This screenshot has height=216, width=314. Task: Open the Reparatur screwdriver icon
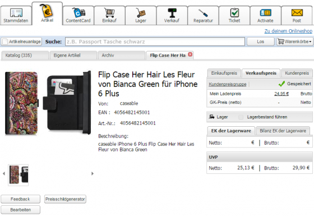[203, 13]
